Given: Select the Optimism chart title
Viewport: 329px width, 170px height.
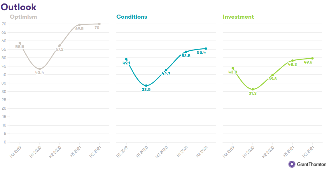Looking at the screenshot, I should pos(23,17).
